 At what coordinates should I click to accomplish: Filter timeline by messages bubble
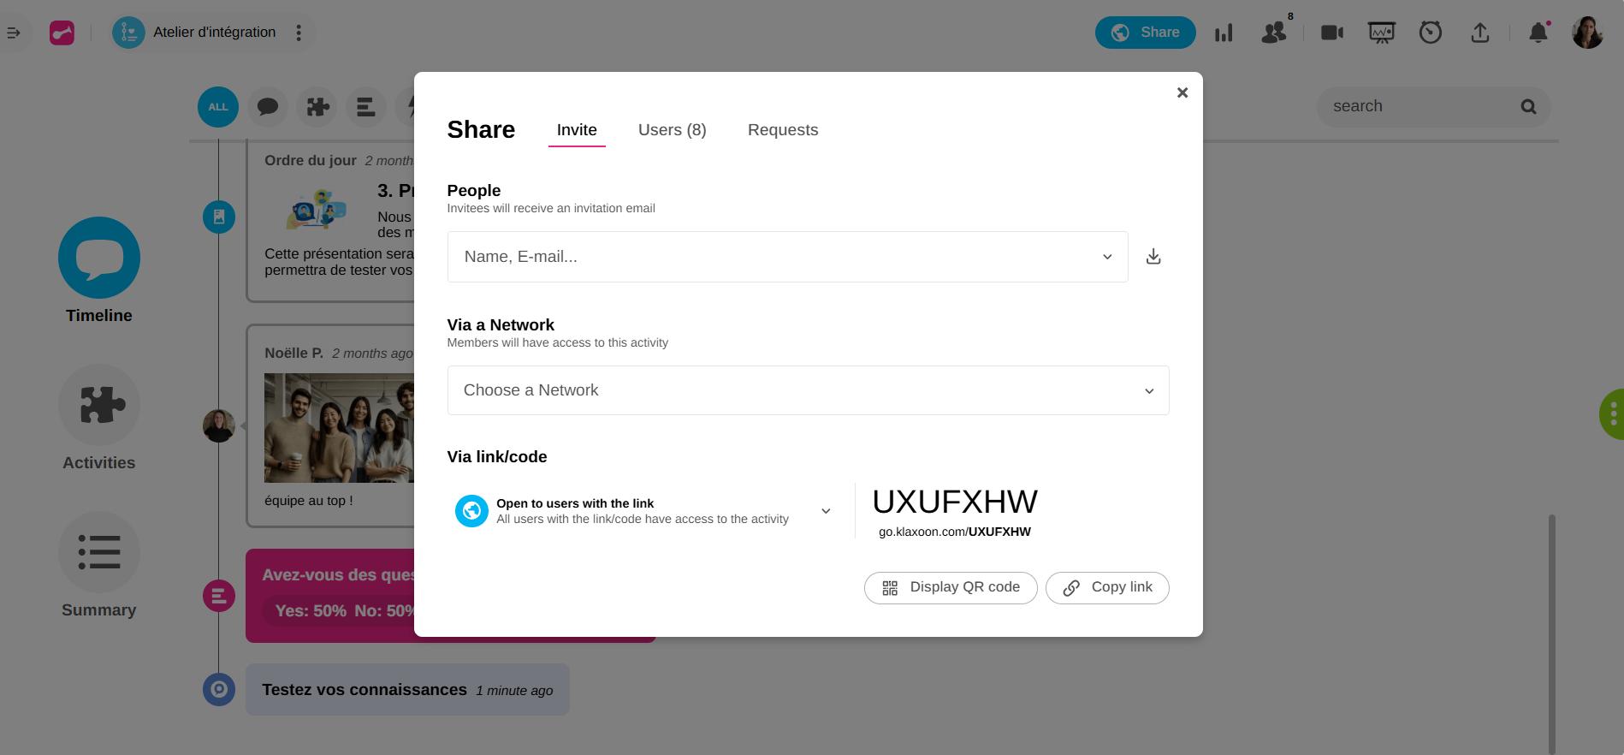click(268, 107)
